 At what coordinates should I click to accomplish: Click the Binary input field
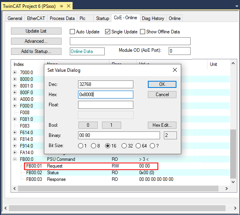[119, 135]
